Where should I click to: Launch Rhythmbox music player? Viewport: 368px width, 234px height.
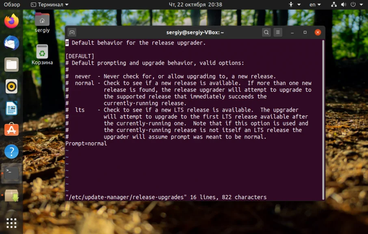[x=11, y=87]
